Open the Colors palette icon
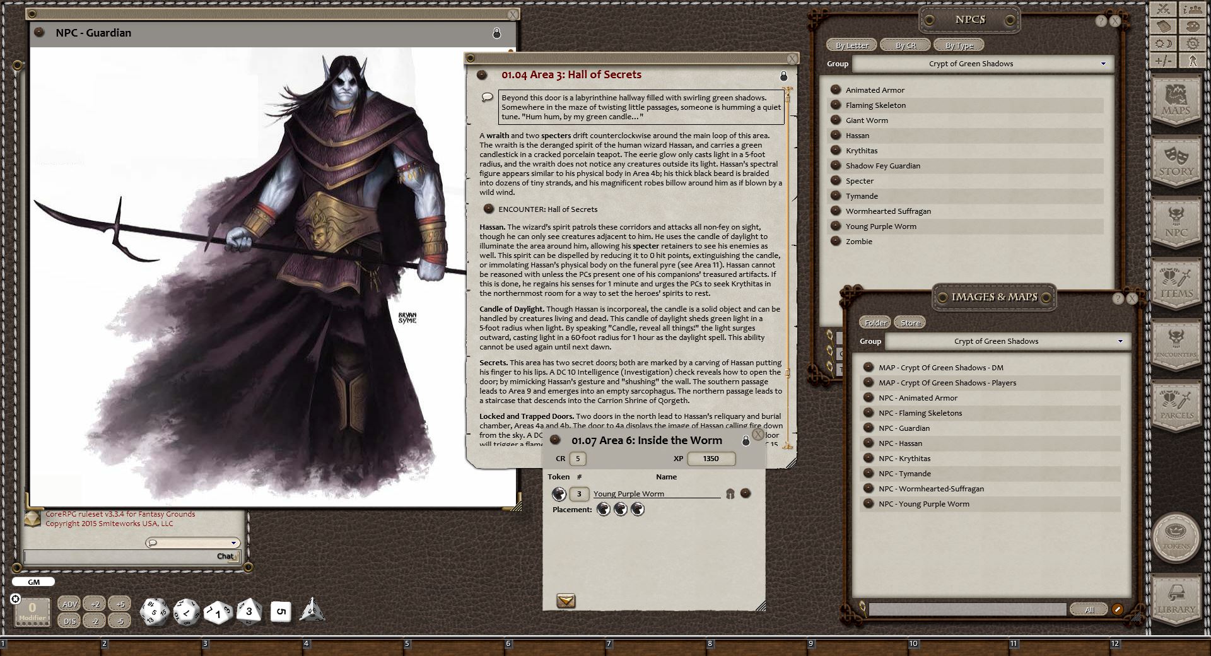This screenshot has height=656, width=1211. coord(1192,26)
